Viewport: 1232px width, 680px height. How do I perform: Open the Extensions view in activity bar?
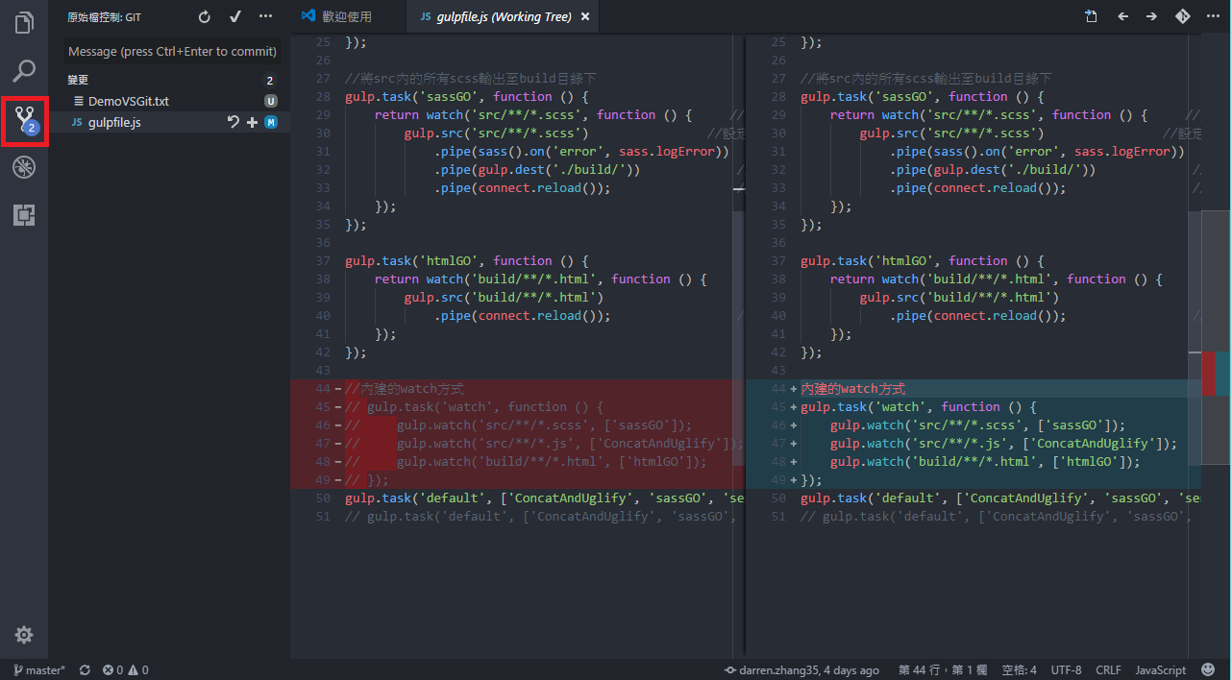click(24, 215)
